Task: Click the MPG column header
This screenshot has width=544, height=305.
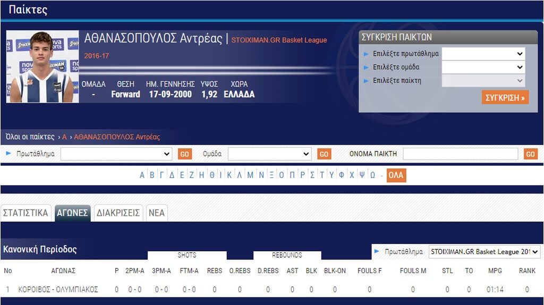Action: point(495,270)
